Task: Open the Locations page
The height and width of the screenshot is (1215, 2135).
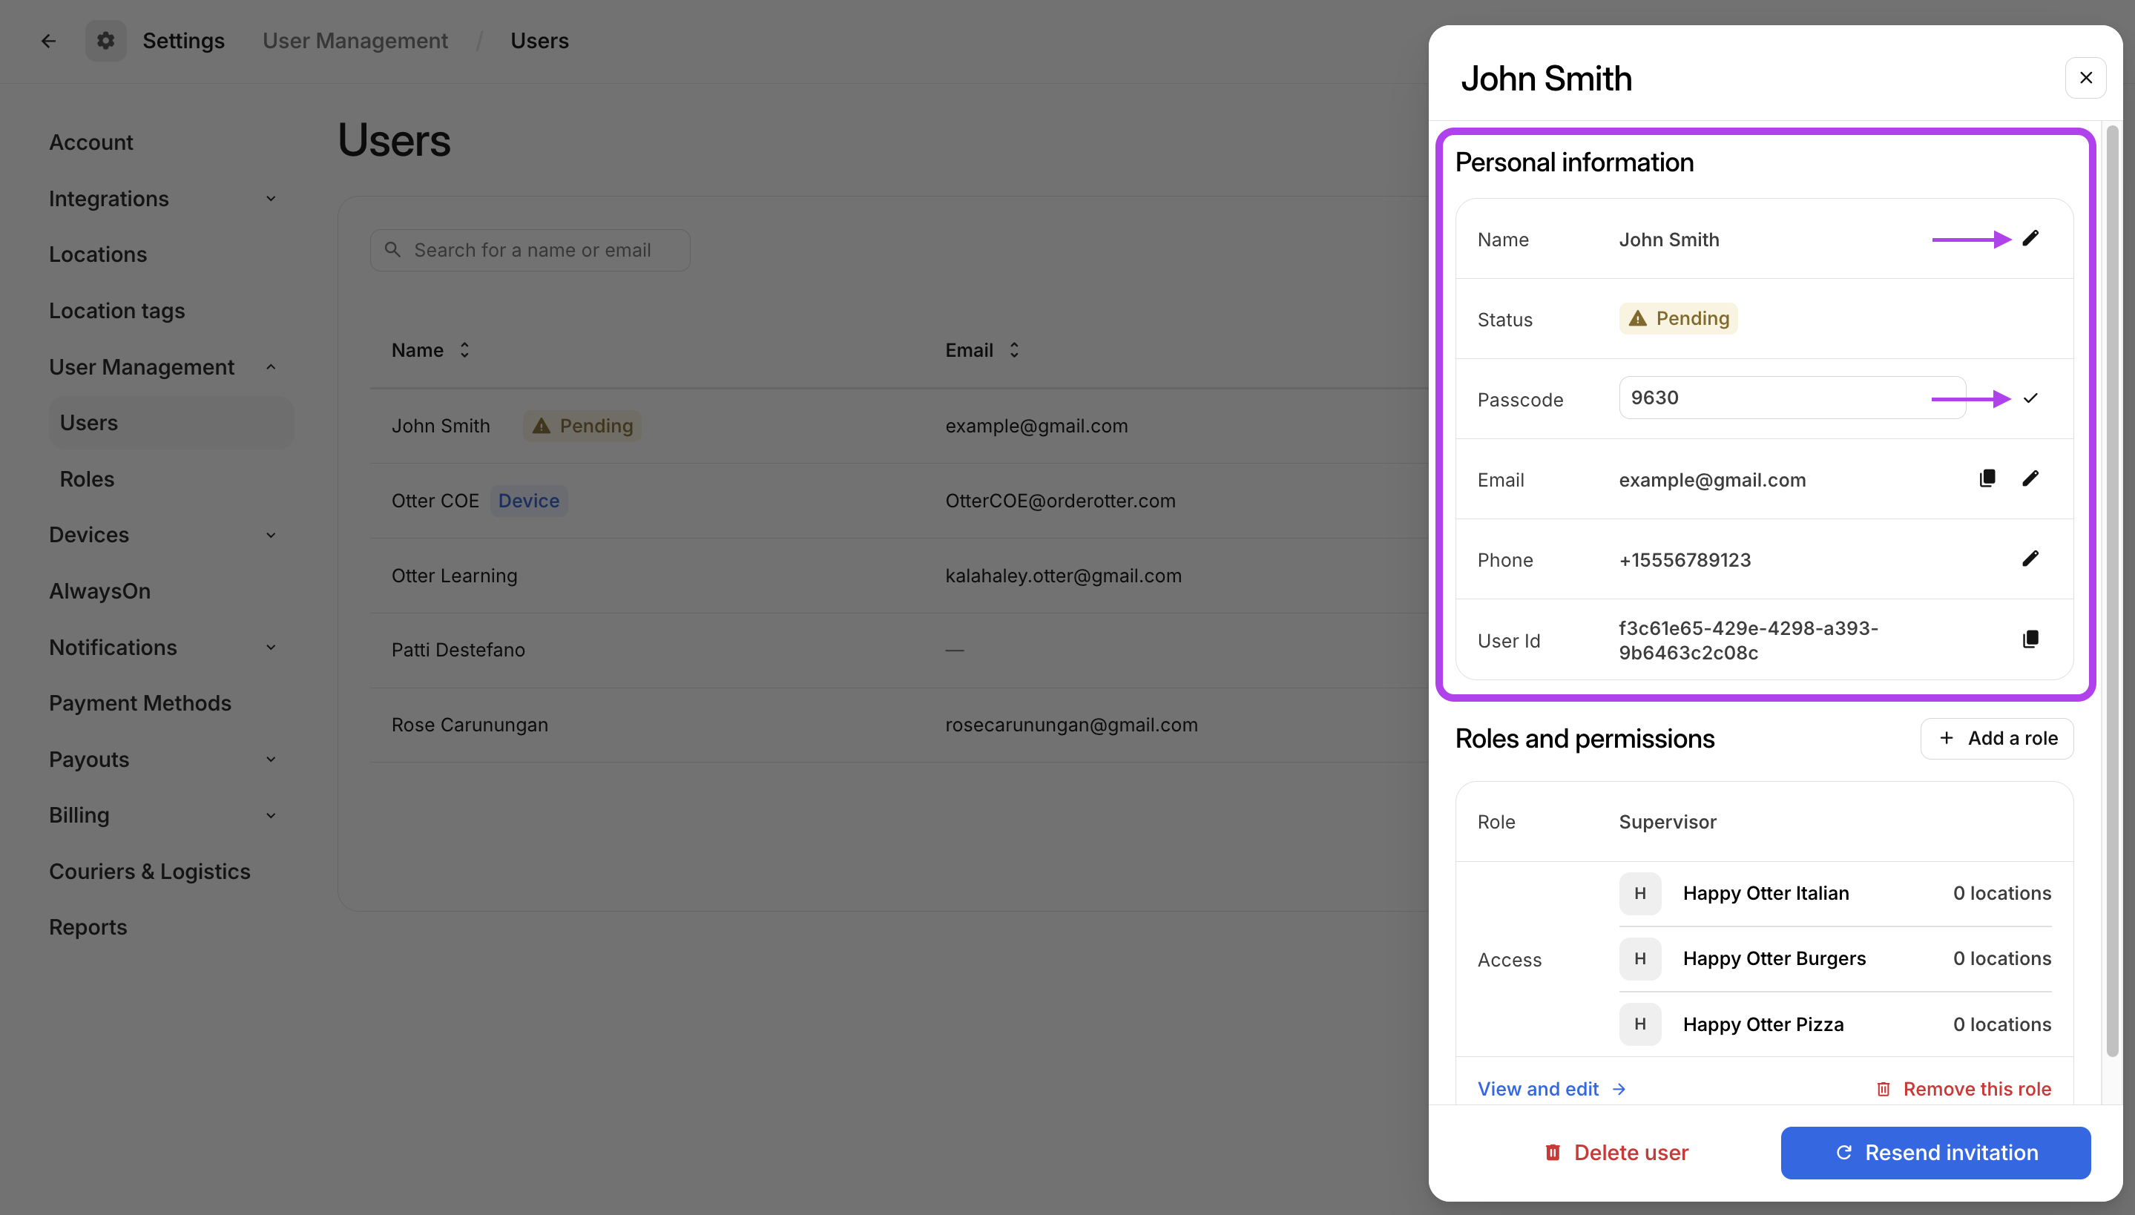Action: point(98,254)
